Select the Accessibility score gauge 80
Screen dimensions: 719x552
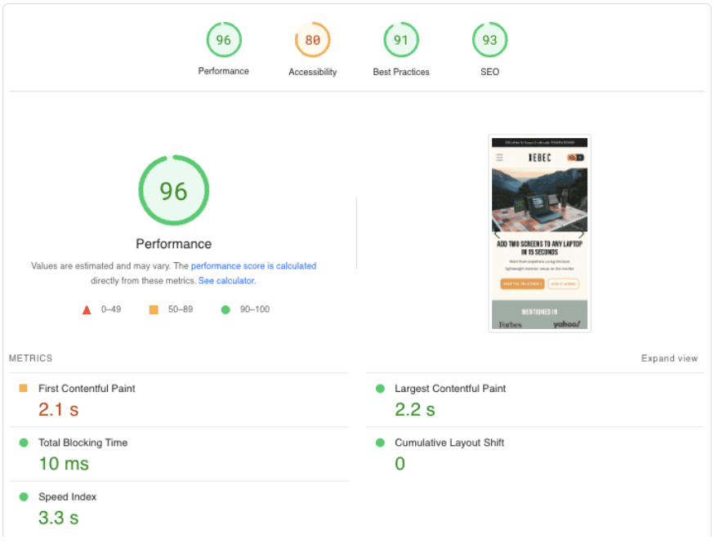tap(312, 40)
